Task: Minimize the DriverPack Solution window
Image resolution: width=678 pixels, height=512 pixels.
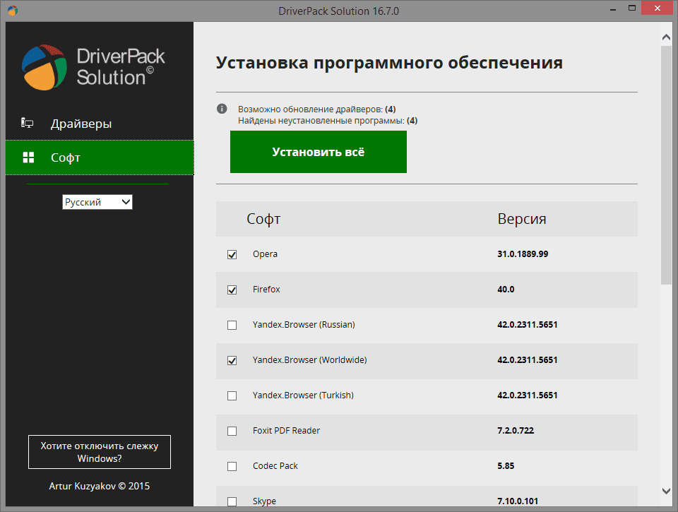Action: coord(613,10)
